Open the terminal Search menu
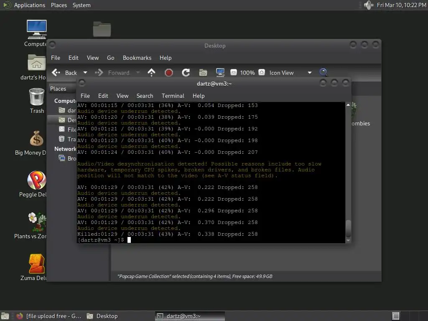Screen dimensions: 428x321 [x=145, y=96]
